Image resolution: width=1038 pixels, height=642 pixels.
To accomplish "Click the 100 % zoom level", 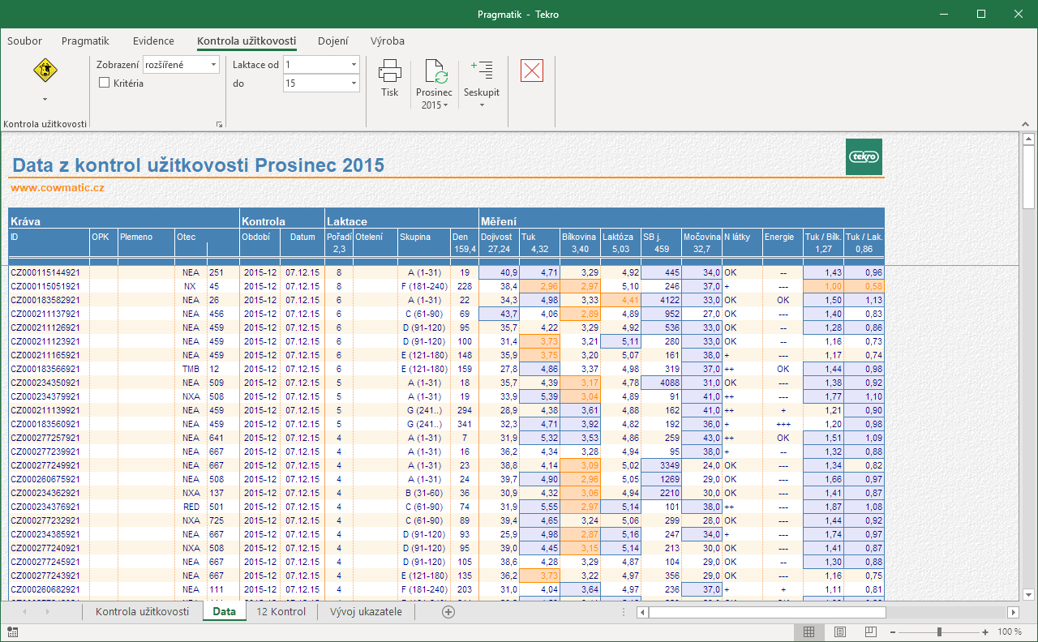I will tap(1010, 631).
